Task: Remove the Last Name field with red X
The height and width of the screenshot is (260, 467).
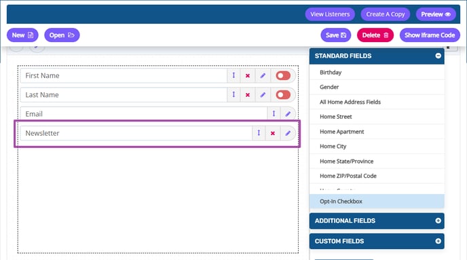Action: 248,95
